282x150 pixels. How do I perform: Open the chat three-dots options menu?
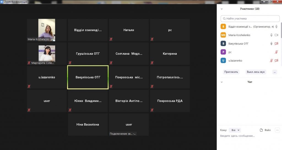(277, 130)
